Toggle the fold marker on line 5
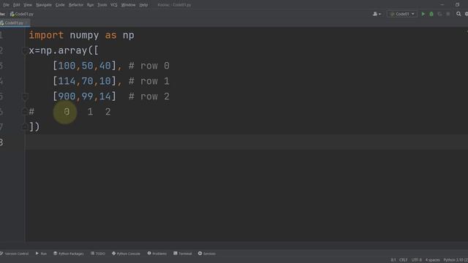This screenshot has width=468, height=263. point(25,96)
